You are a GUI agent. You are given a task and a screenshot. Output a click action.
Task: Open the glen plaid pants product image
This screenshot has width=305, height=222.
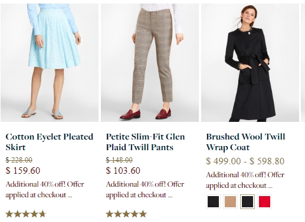150,62
